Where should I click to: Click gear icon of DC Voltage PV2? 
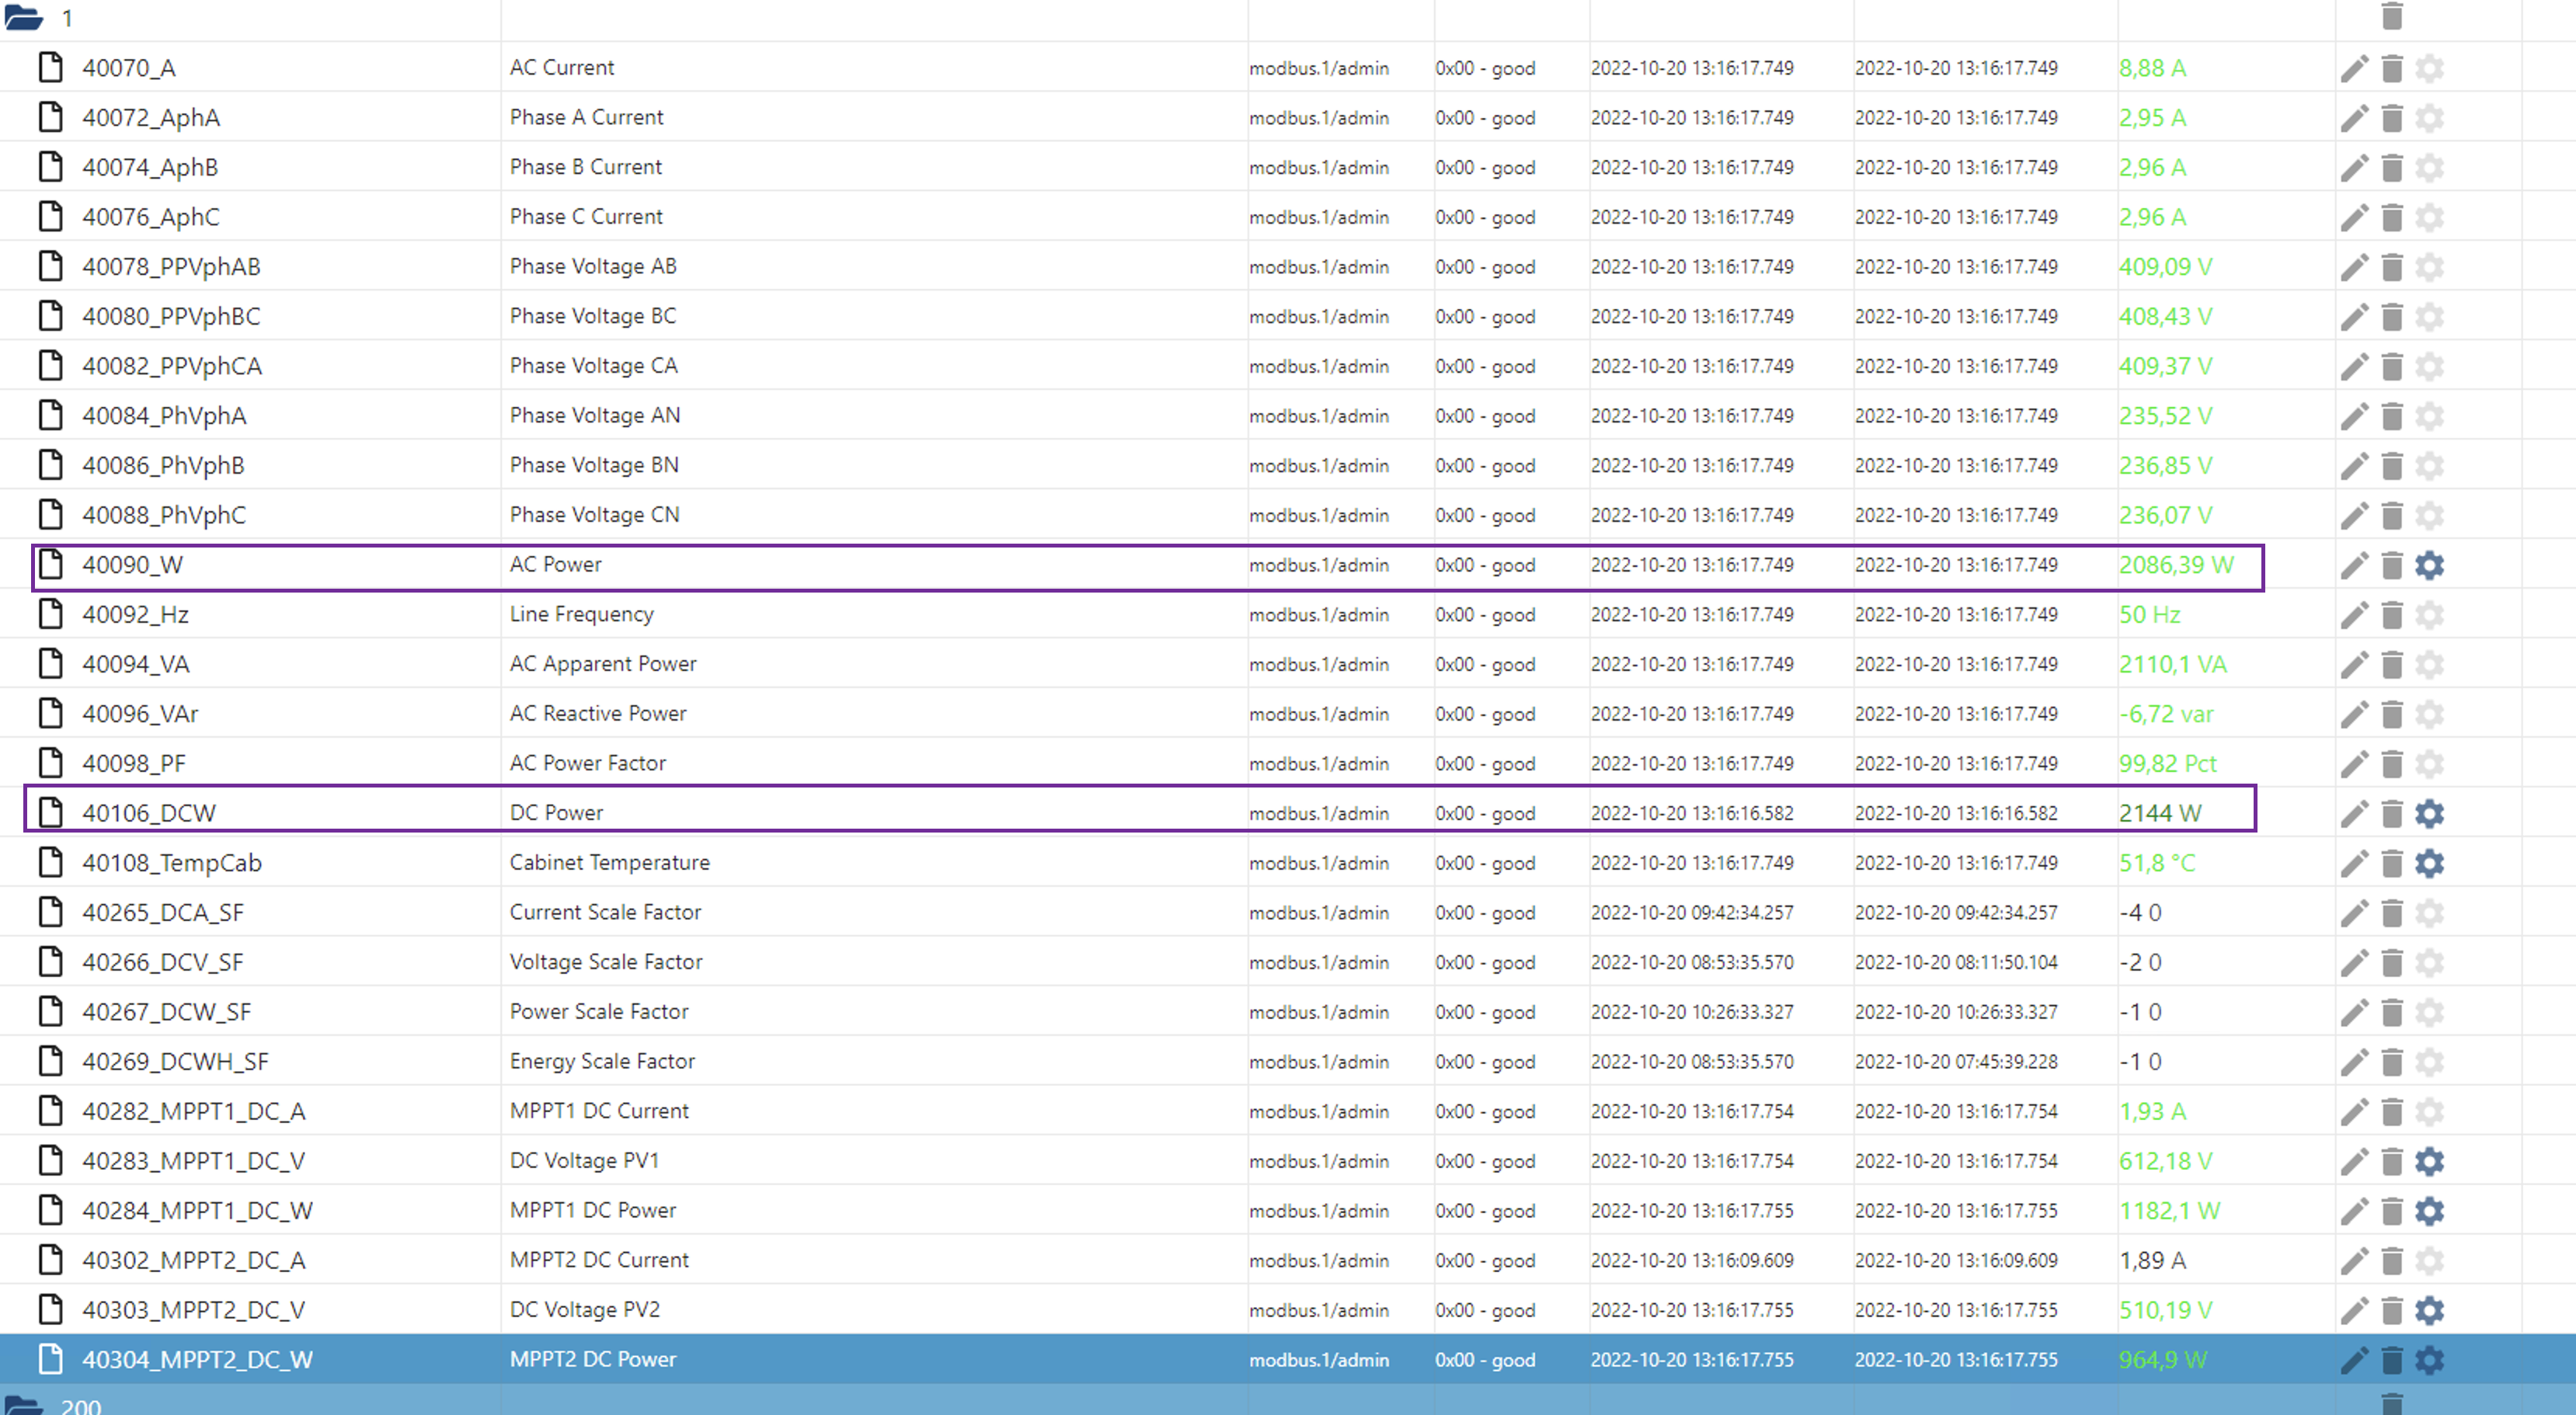point(2429,1310)
